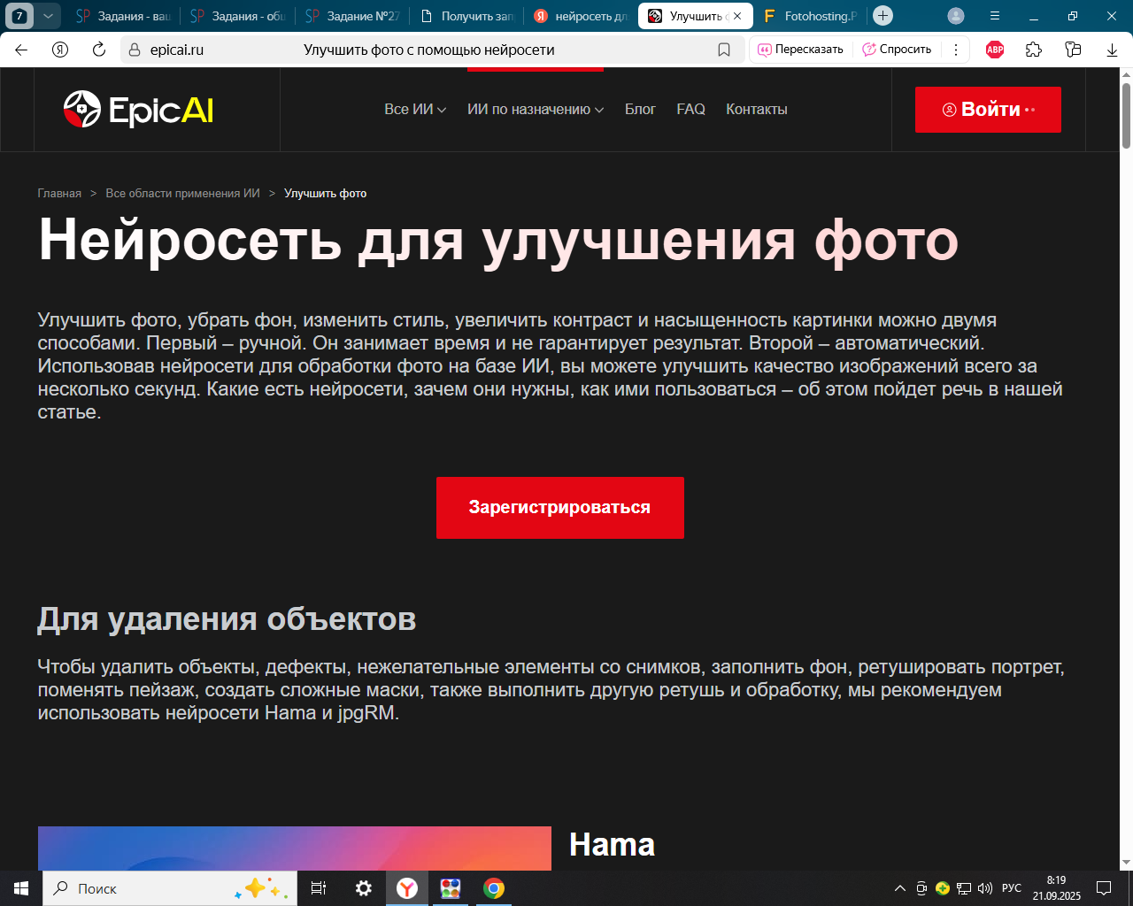Open the ABP ad blocker extension
This screenshot has width=1133, height=906.
(x=995, y=50)
